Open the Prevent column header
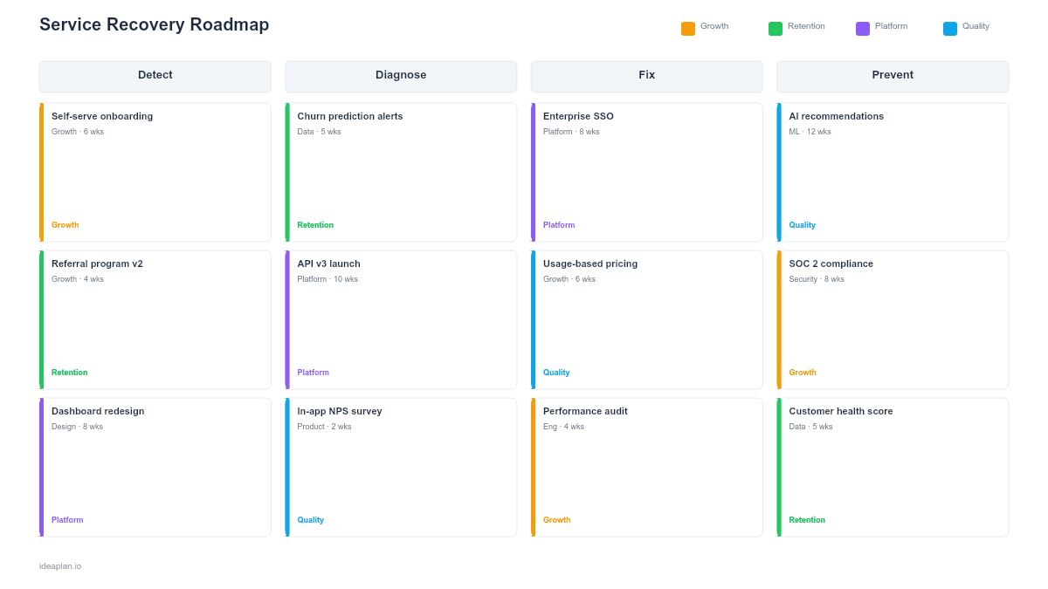1048x589 pixels. pos(893,76)
